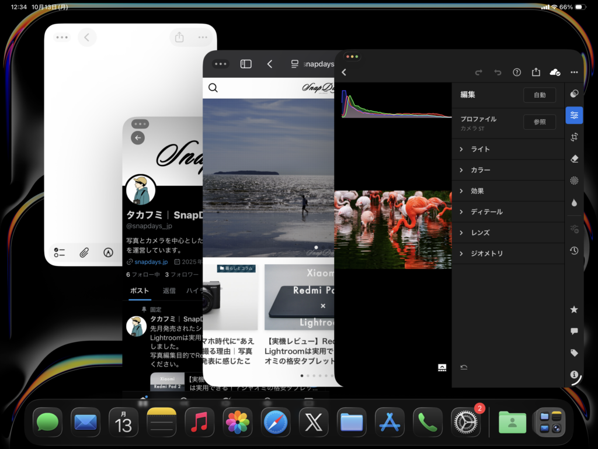598x449 pixels.
Task: Open the star rating panel
Action: [x=574, y=309]
